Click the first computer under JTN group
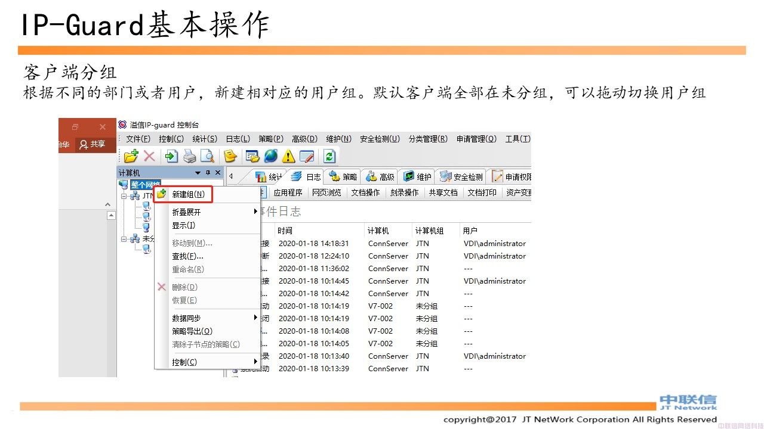The image size is (764, 429). [x=146, y=206]
